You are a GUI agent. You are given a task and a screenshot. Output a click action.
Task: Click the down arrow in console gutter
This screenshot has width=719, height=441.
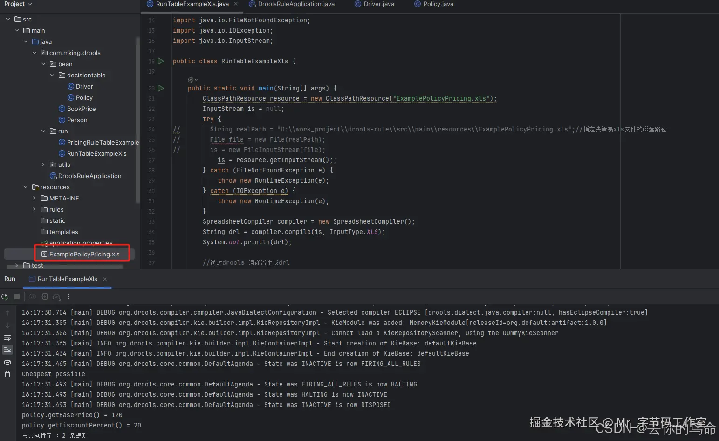pyautogui.click(x=7, y=325)
